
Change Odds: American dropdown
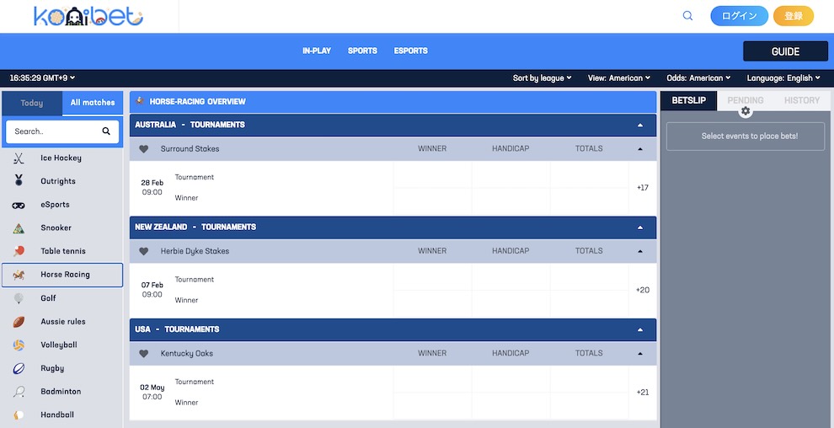coord(698,78)
